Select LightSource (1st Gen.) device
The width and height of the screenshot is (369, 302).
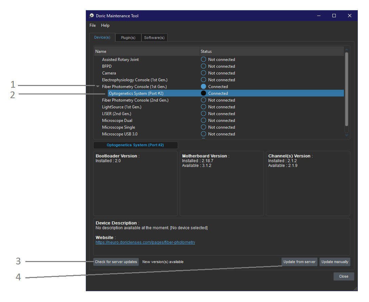122,107
